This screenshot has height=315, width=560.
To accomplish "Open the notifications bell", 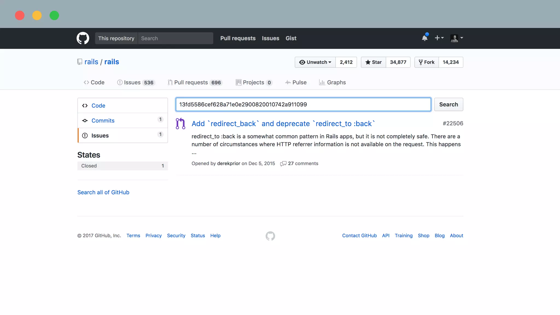I will point(424,38).
